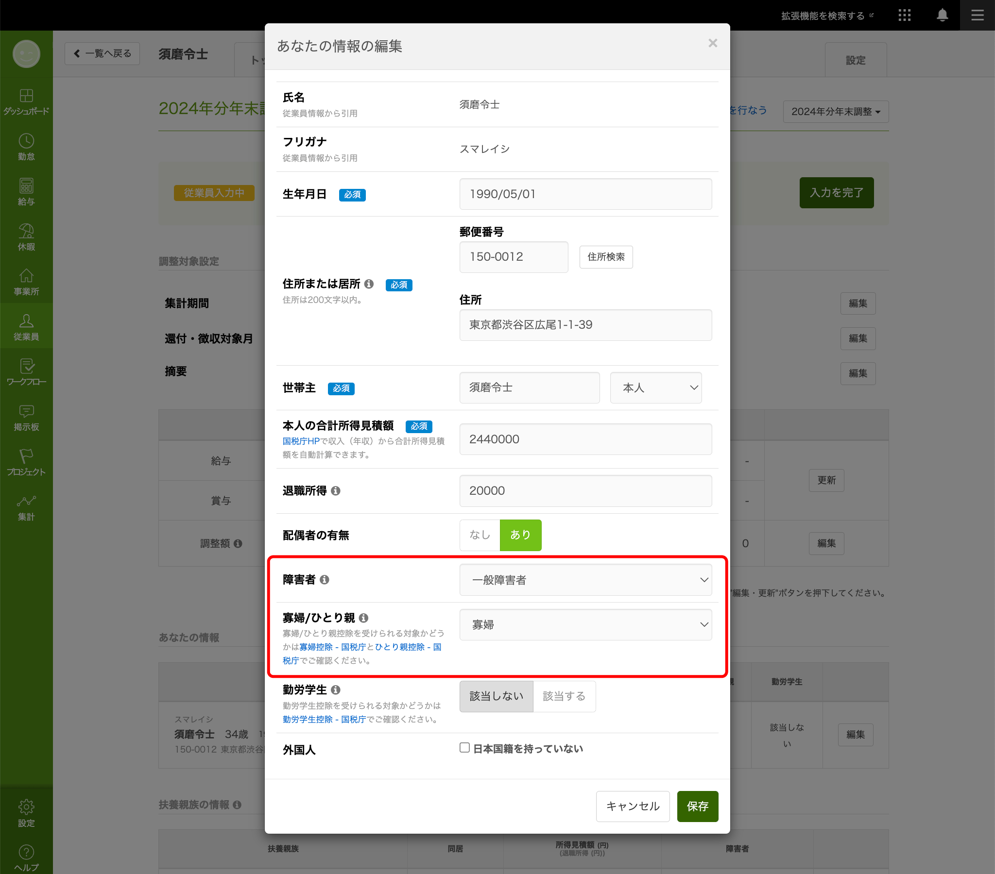Image resolution: width=995 pixels, height=874 pixels.
Task: Click 編集 button in 摘要 row
Action: pyautogui.click(x=858, y=373)
